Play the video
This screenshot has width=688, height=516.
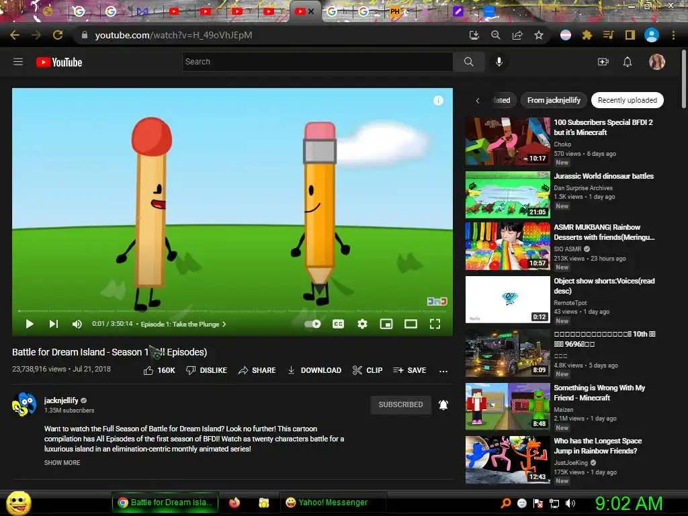click(30, 324)
